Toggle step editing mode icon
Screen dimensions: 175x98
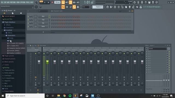71,7
